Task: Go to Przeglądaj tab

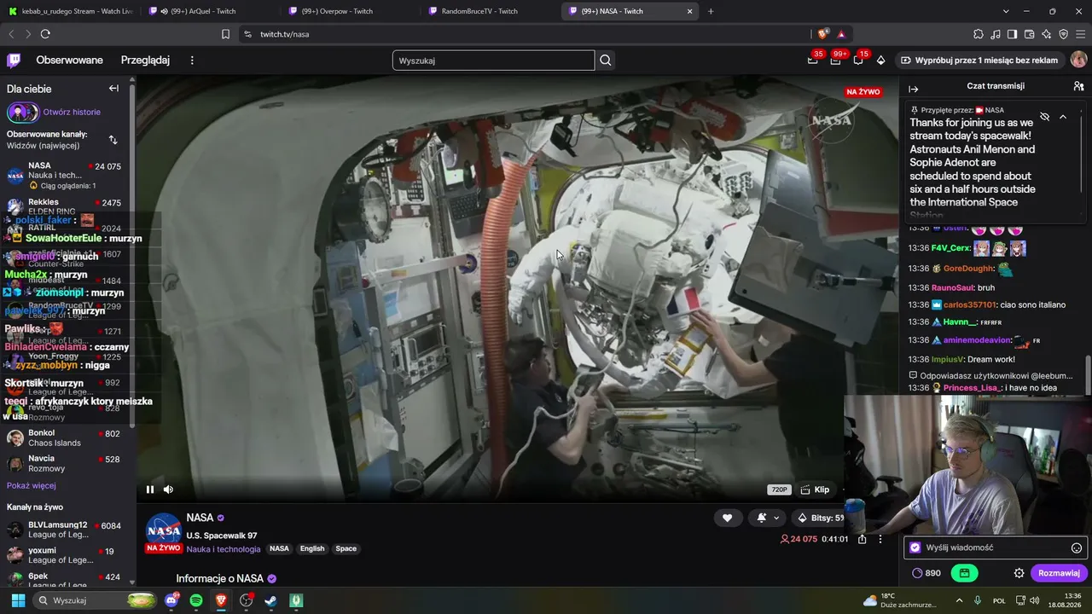Action: 145,61
